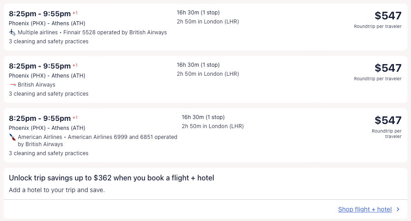
Task: Click the American Airlines logo icon
Action: click(x=13, y=137)
